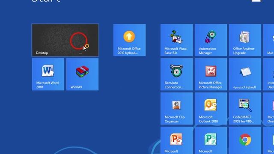Open the Microsoft Publisher tile

[211, 140]
